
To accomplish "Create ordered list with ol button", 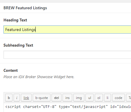I will pyautogui.click(x=99, y=98).
